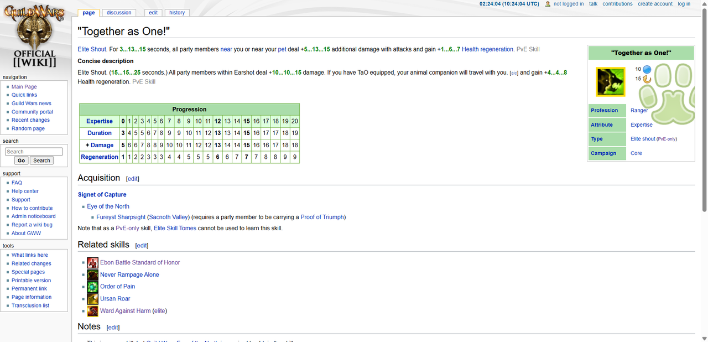Click create account link
The image size is (708, 342).
(655, 4)
